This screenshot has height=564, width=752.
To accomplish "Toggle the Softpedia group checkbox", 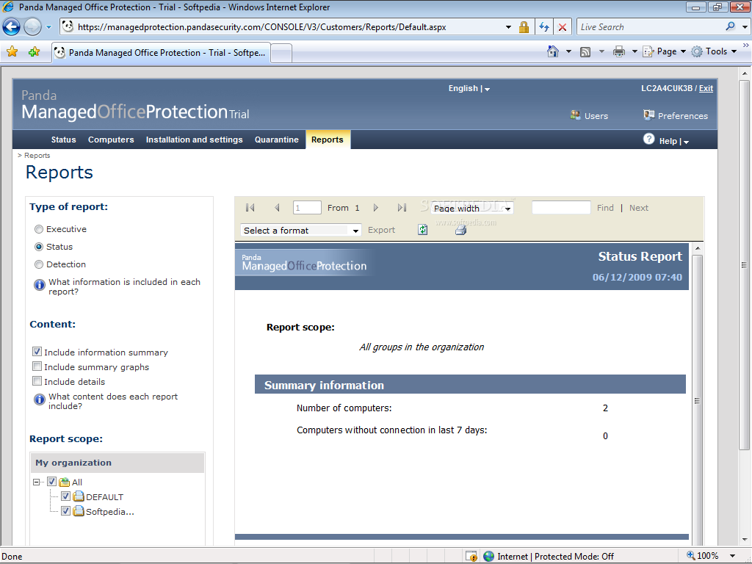I will (65, 511).
